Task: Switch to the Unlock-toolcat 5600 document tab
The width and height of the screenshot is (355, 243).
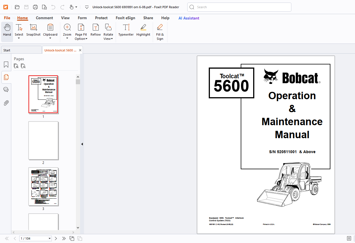Action: pyautogui.click(x=60, y=50)
